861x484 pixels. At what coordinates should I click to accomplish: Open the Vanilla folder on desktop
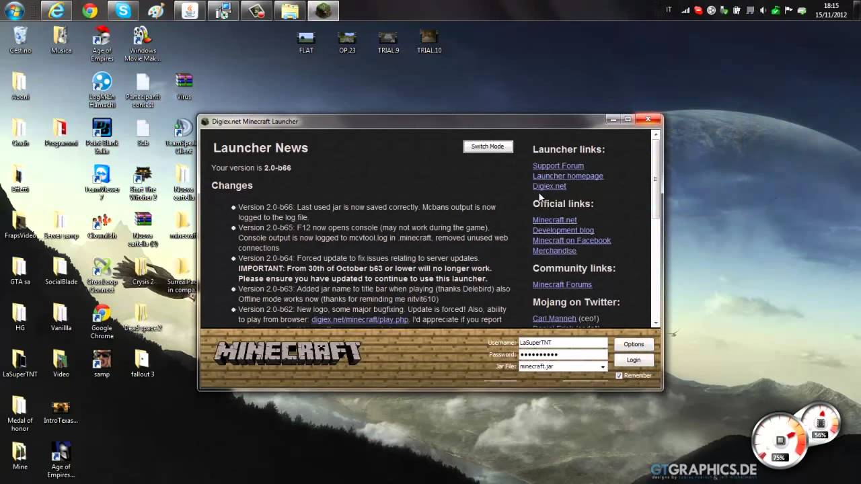click(61, 318)
